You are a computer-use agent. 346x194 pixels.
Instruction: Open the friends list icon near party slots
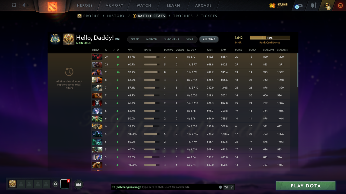[78, 184]
